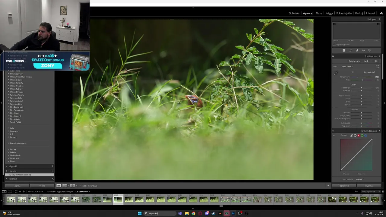
Task: Open cloud sync status icon
Action: (381, 13)
